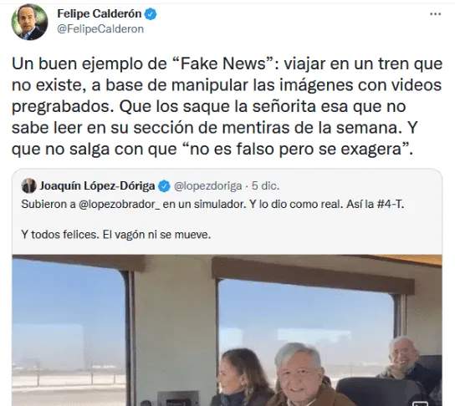
Task: Click the line "Y todos felices. El vagón ni se mueve."
Action: click(x=116, y=235)
